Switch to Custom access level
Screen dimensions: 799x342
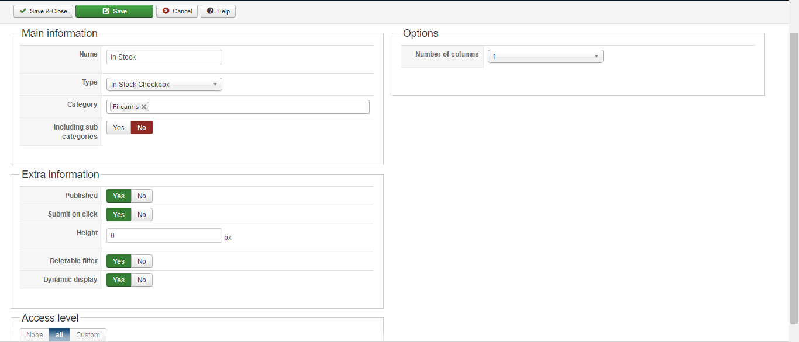pos(88,335)
